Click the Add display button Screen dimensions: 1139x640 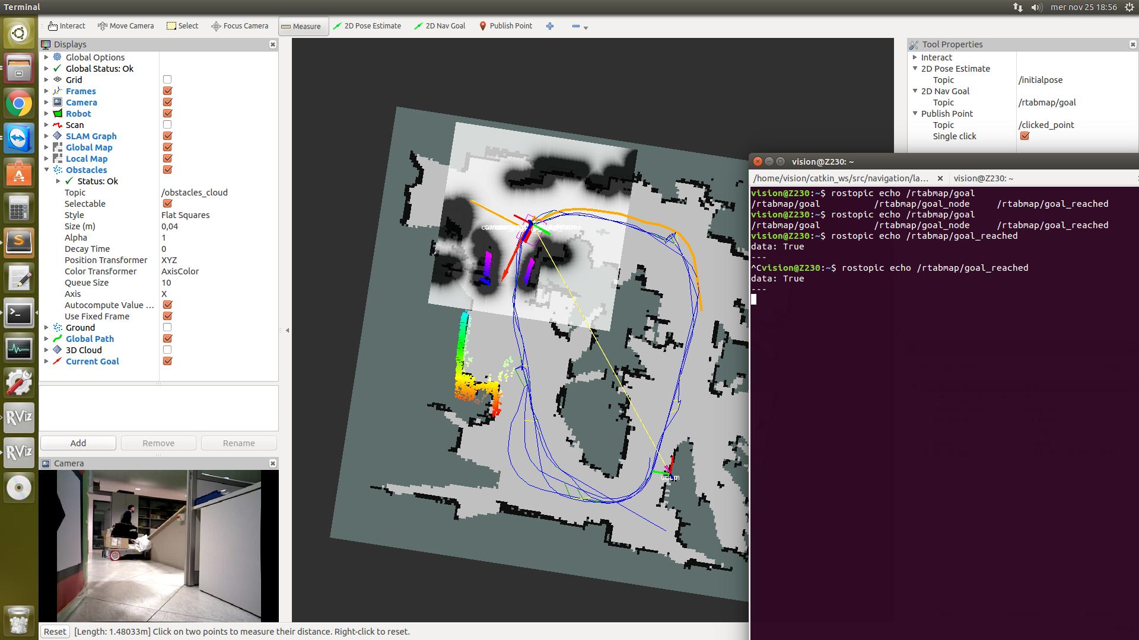(x=78, y=443)
